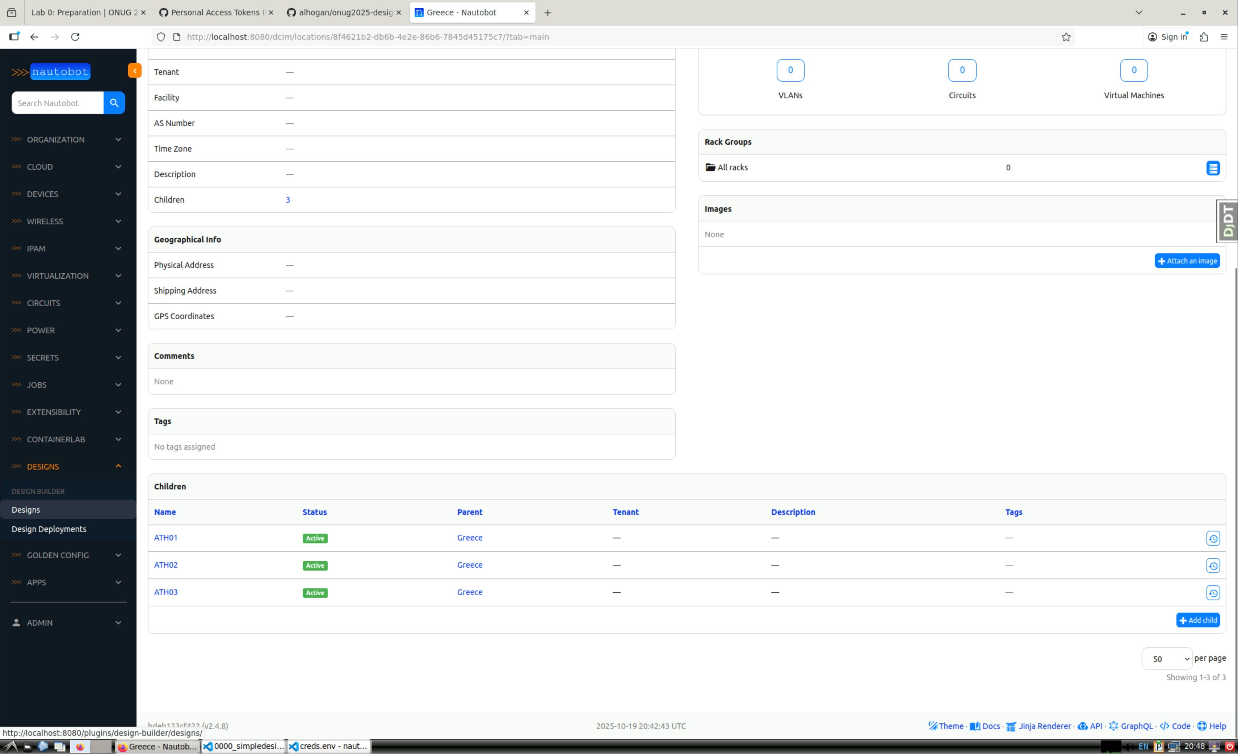Image resolution: width=1238 pixels, height=754 pixels.
Task: Open the GraphQL footer link
Action: click(1136, 726)
